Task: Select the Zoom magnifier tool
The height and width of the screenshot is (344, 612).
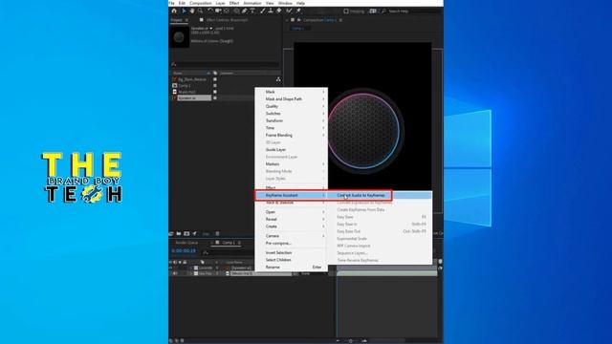Action: click(200, 11)
